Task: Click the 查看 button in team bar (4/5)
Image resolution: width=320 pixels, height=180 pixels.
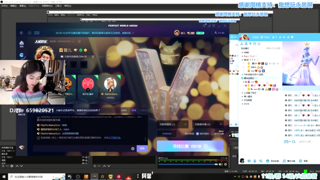Action: click(134, 110)
